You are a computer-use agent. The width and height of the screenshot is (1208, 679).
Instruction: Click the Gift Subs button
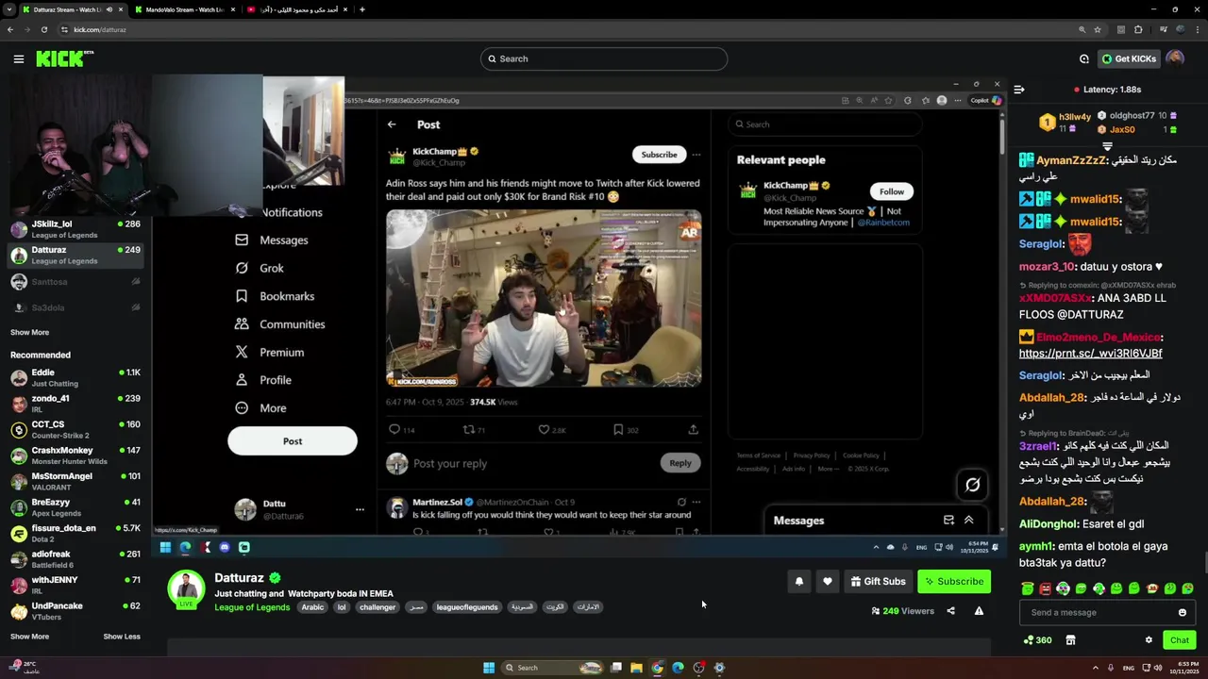tap(878, 581)
